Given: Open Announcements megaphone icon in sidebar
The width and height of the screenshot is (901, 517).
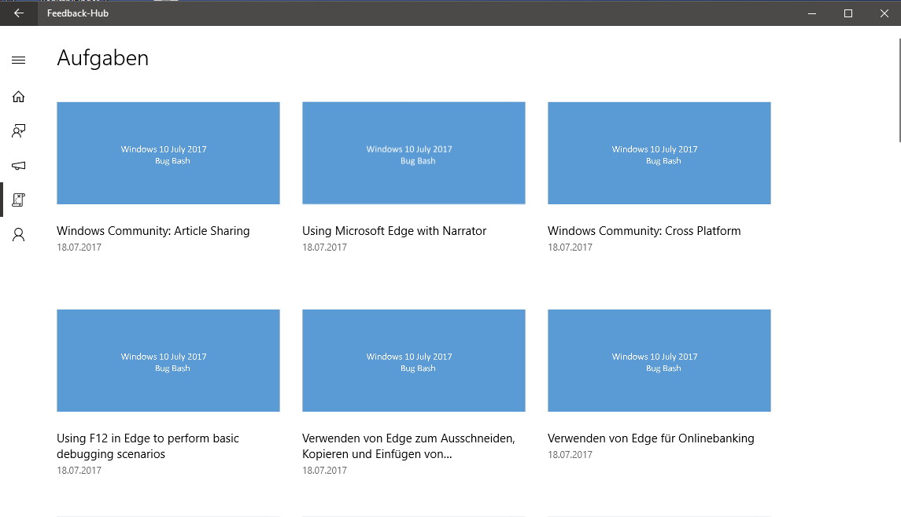Looking at the screenshot, I should pyautogui.click(x=18, y=165).
